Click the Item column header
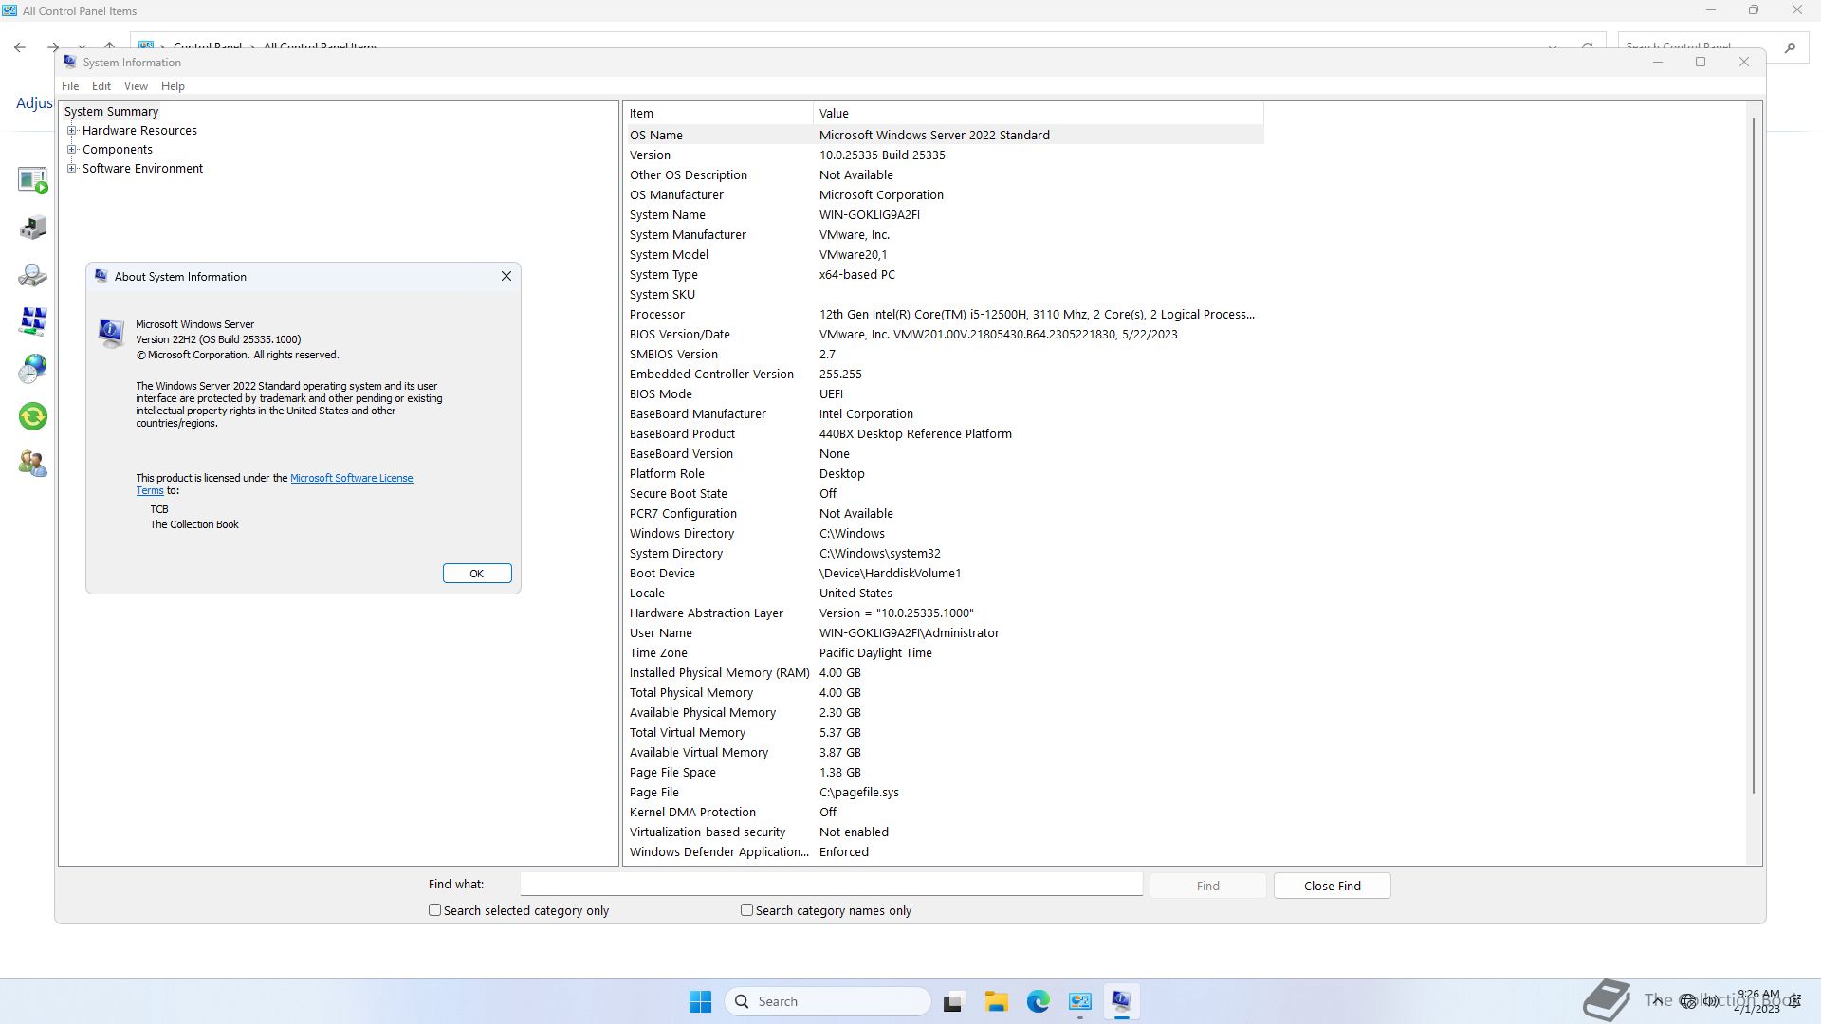Image resolution: width=1821 pixels, height=1024 pixels. click(x=718, y=113)
